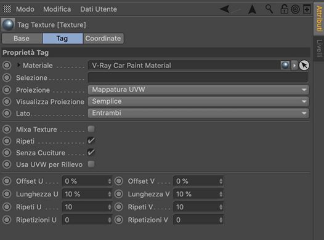Screen dimensions: 324x240
Task: Uncheck the Ripeti checkbox
Action: coord(91,141)
